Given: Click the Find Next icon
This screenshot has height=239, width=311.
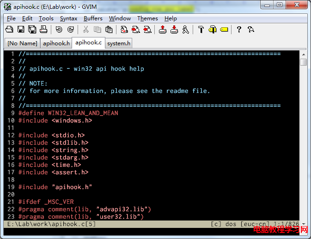Looking at the screenshot, I should (x=136, y=30).
